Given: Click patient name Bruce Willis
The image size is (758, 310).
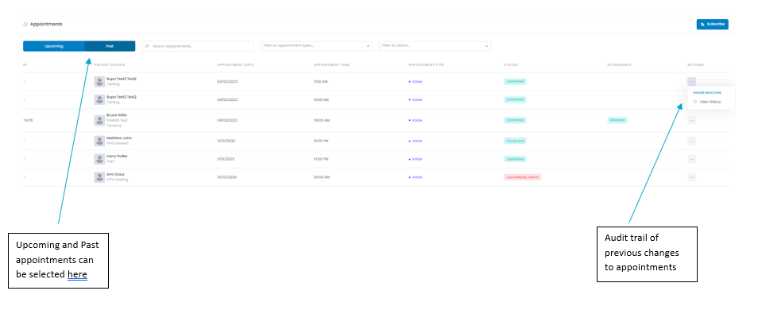Looking at the screenshot, I should [x=117, y=115].
